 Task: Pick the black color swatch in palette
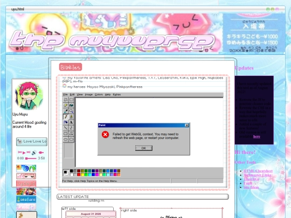click(x=72, y=171)
